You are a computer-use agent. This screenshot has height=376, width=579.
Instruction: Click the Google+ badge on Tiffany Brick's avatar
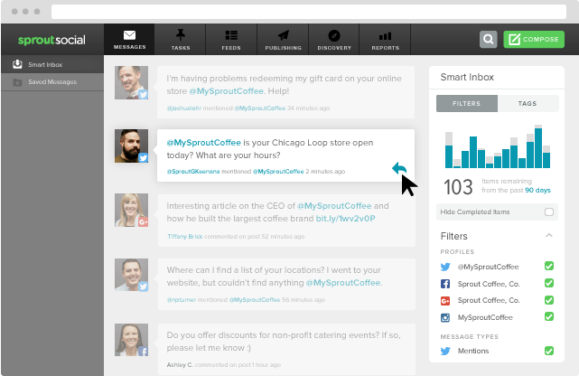pos(143,221)
